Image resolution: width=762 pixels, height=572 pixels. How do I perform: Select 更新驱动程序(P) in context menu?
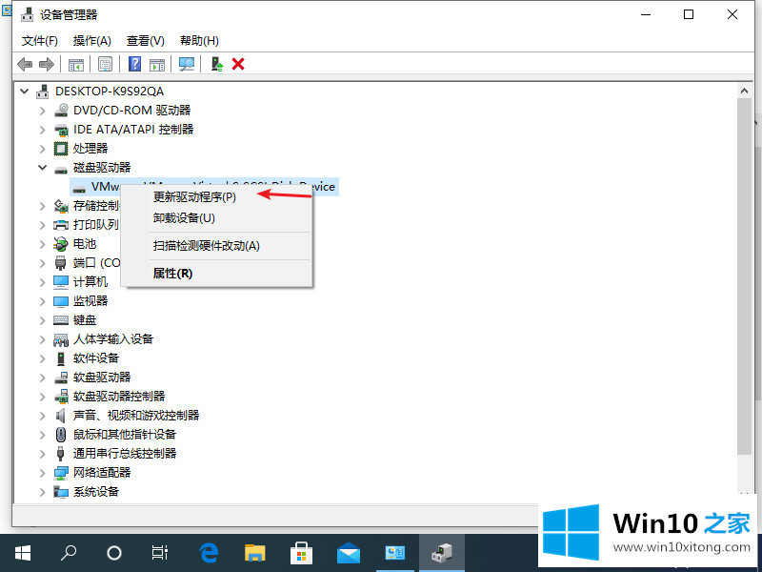click(194, 197)
